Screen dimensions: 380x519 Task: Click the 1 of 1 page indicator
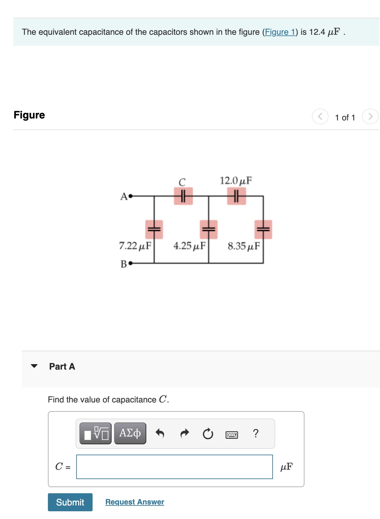pos(345,117)
